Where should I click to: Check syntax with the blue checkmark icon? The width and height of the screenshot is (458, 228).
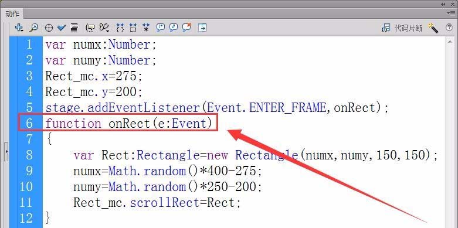click(62, 28)
